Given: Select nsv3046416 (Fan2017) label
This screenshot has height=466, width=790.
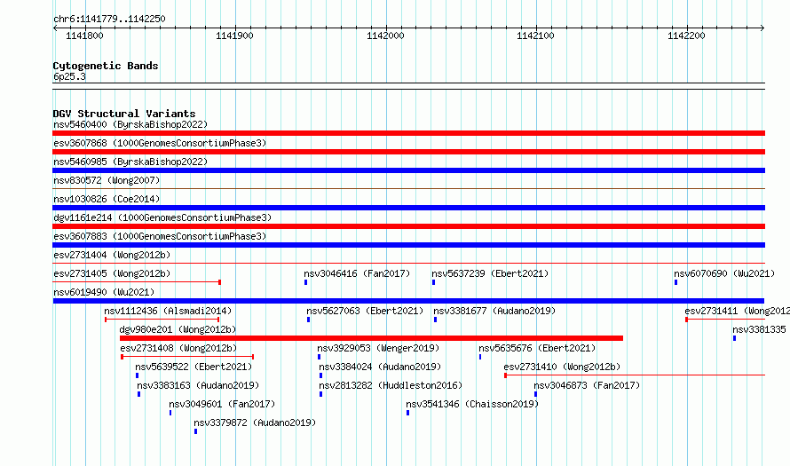Looking at the screenshot, I should coord(357,273).
